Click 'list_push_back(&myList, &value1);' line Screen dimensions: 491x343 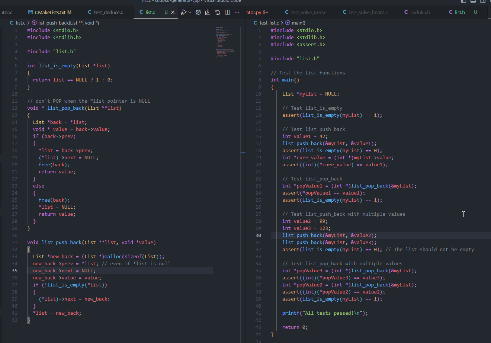click(330, 143)
